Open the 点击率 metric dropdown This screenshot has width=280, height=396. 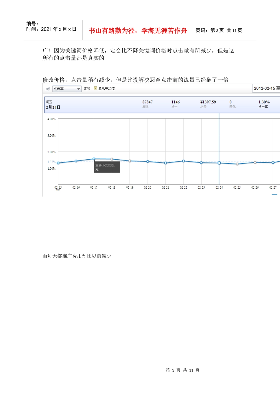point(67,89)
